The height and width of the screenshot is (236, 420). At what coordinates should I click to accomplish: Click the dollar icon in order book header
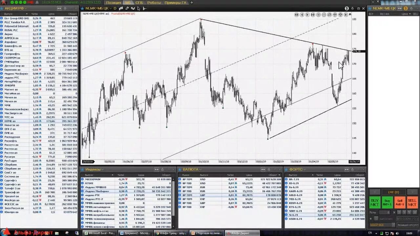406,8
